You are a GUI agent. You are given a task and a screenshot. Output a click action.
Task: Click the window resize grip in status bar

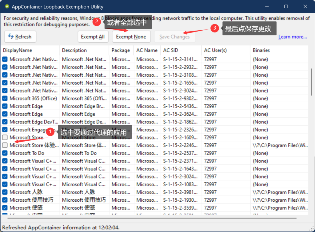pyautogui.click(x=312, y=229)
